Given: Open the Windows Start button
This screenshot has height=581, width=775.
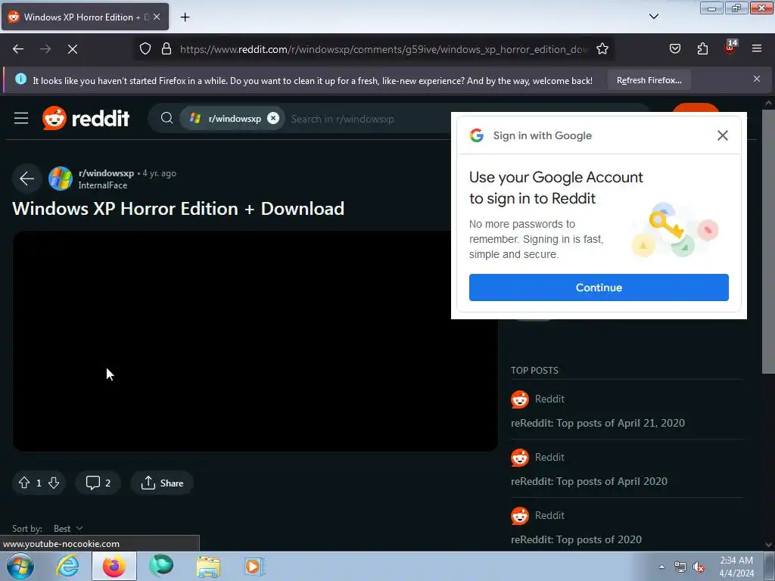Looking at the screenshot, I should point(19,566).
